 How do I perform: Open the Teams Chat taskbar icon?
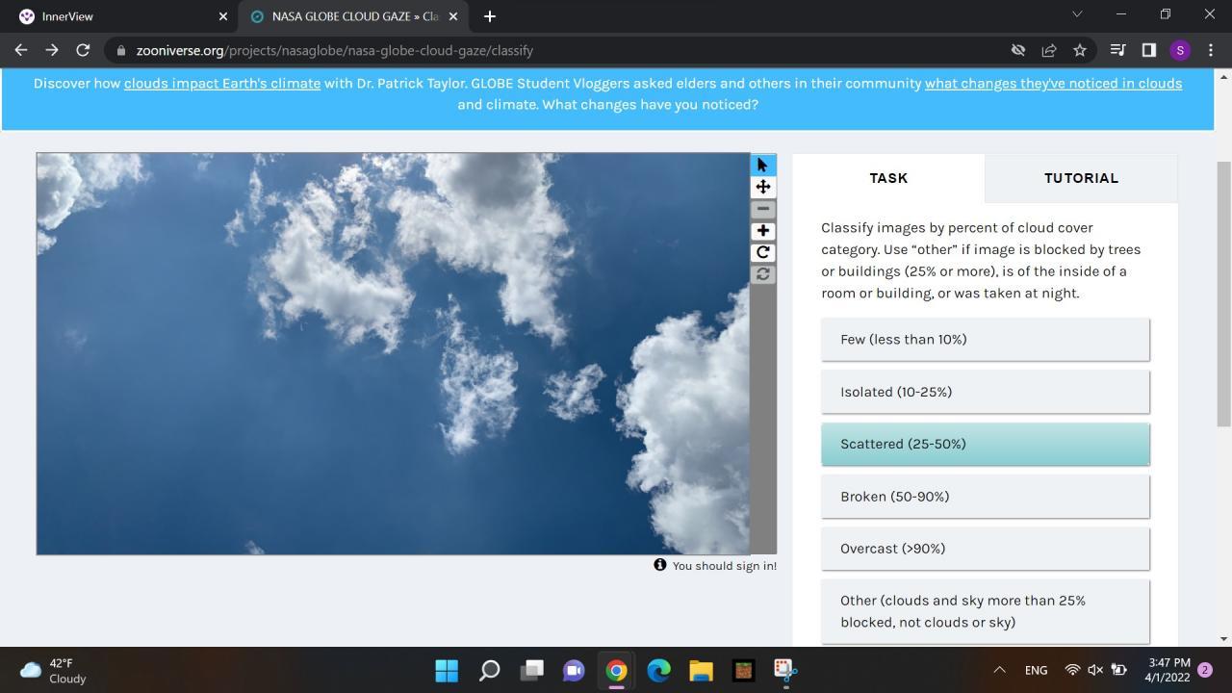click(574, 670)
